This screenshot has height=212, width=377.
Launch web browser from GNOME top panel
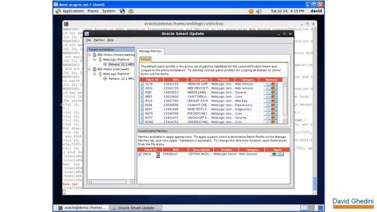point(122,11)
